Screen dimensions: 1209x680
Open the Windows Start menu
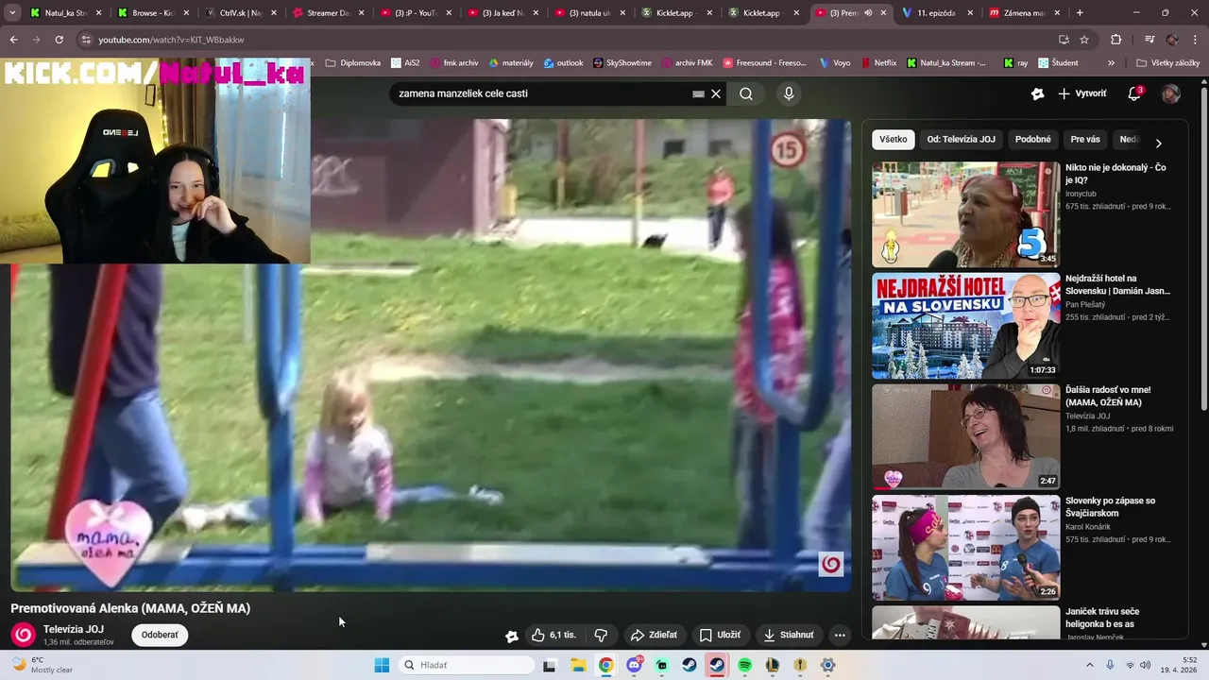tap(382, 665)
